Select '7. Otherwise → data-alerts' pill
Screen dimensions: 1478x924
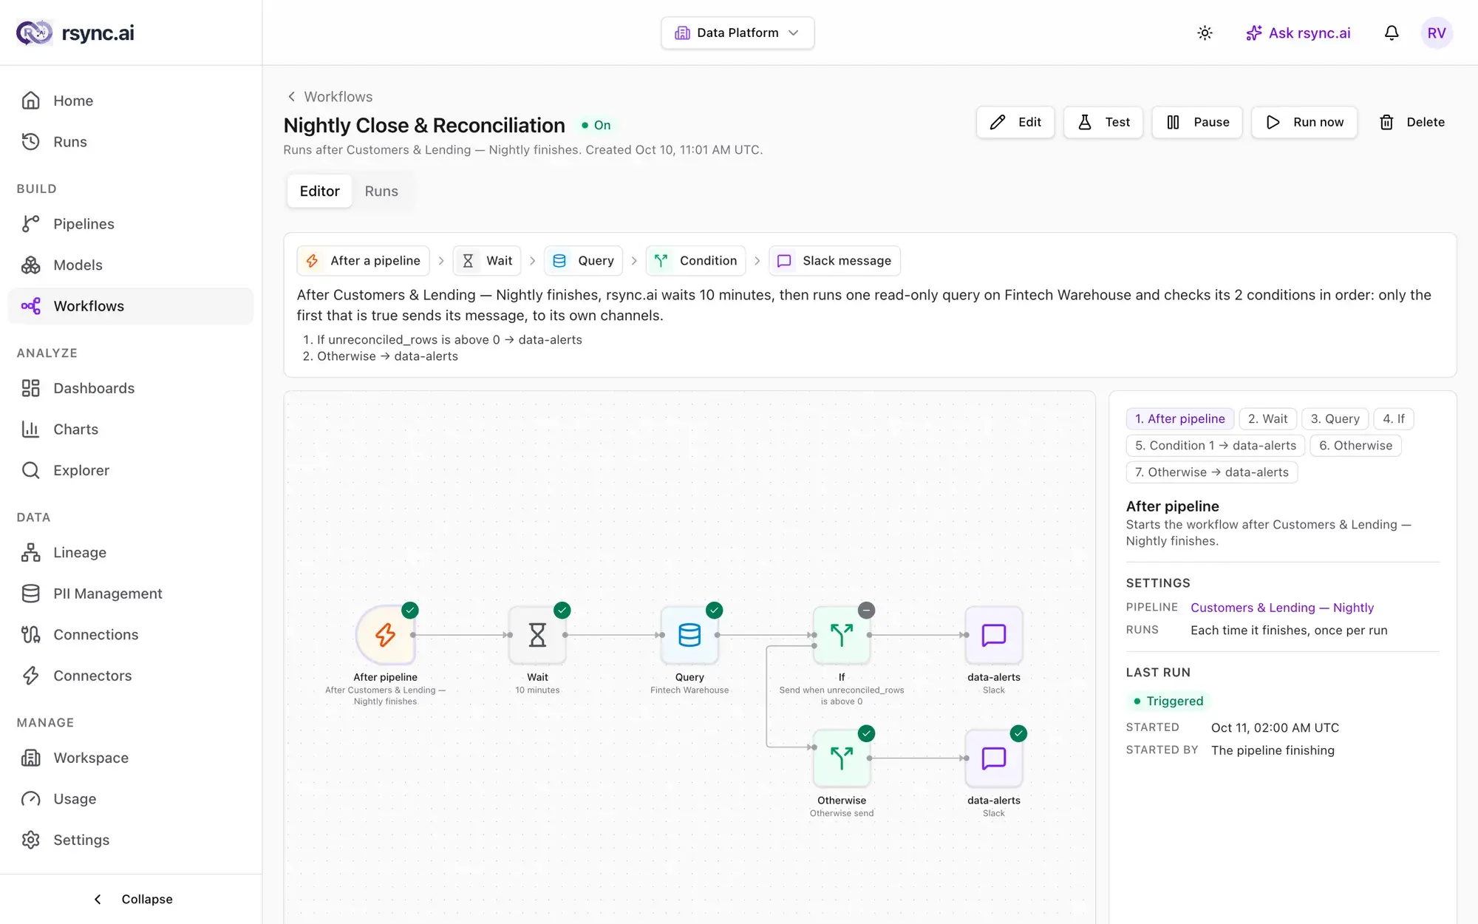(1212, 472)
